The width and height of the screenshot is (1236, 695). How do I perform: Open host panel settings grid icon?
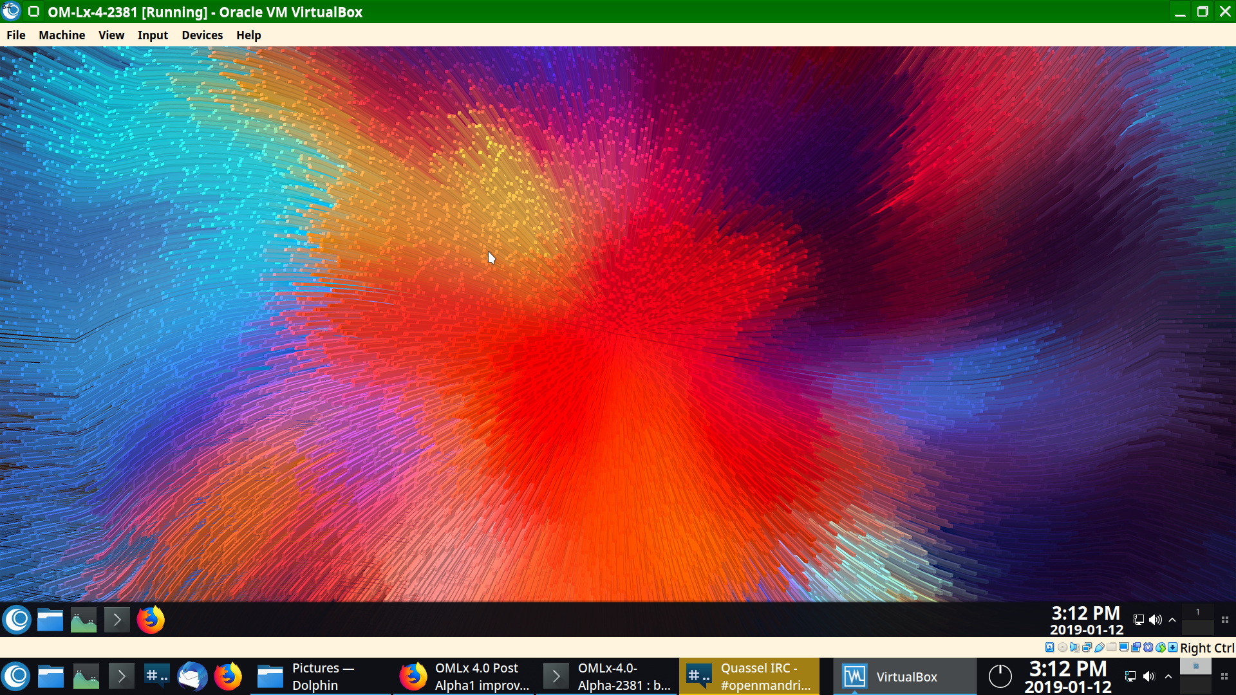1225,676
